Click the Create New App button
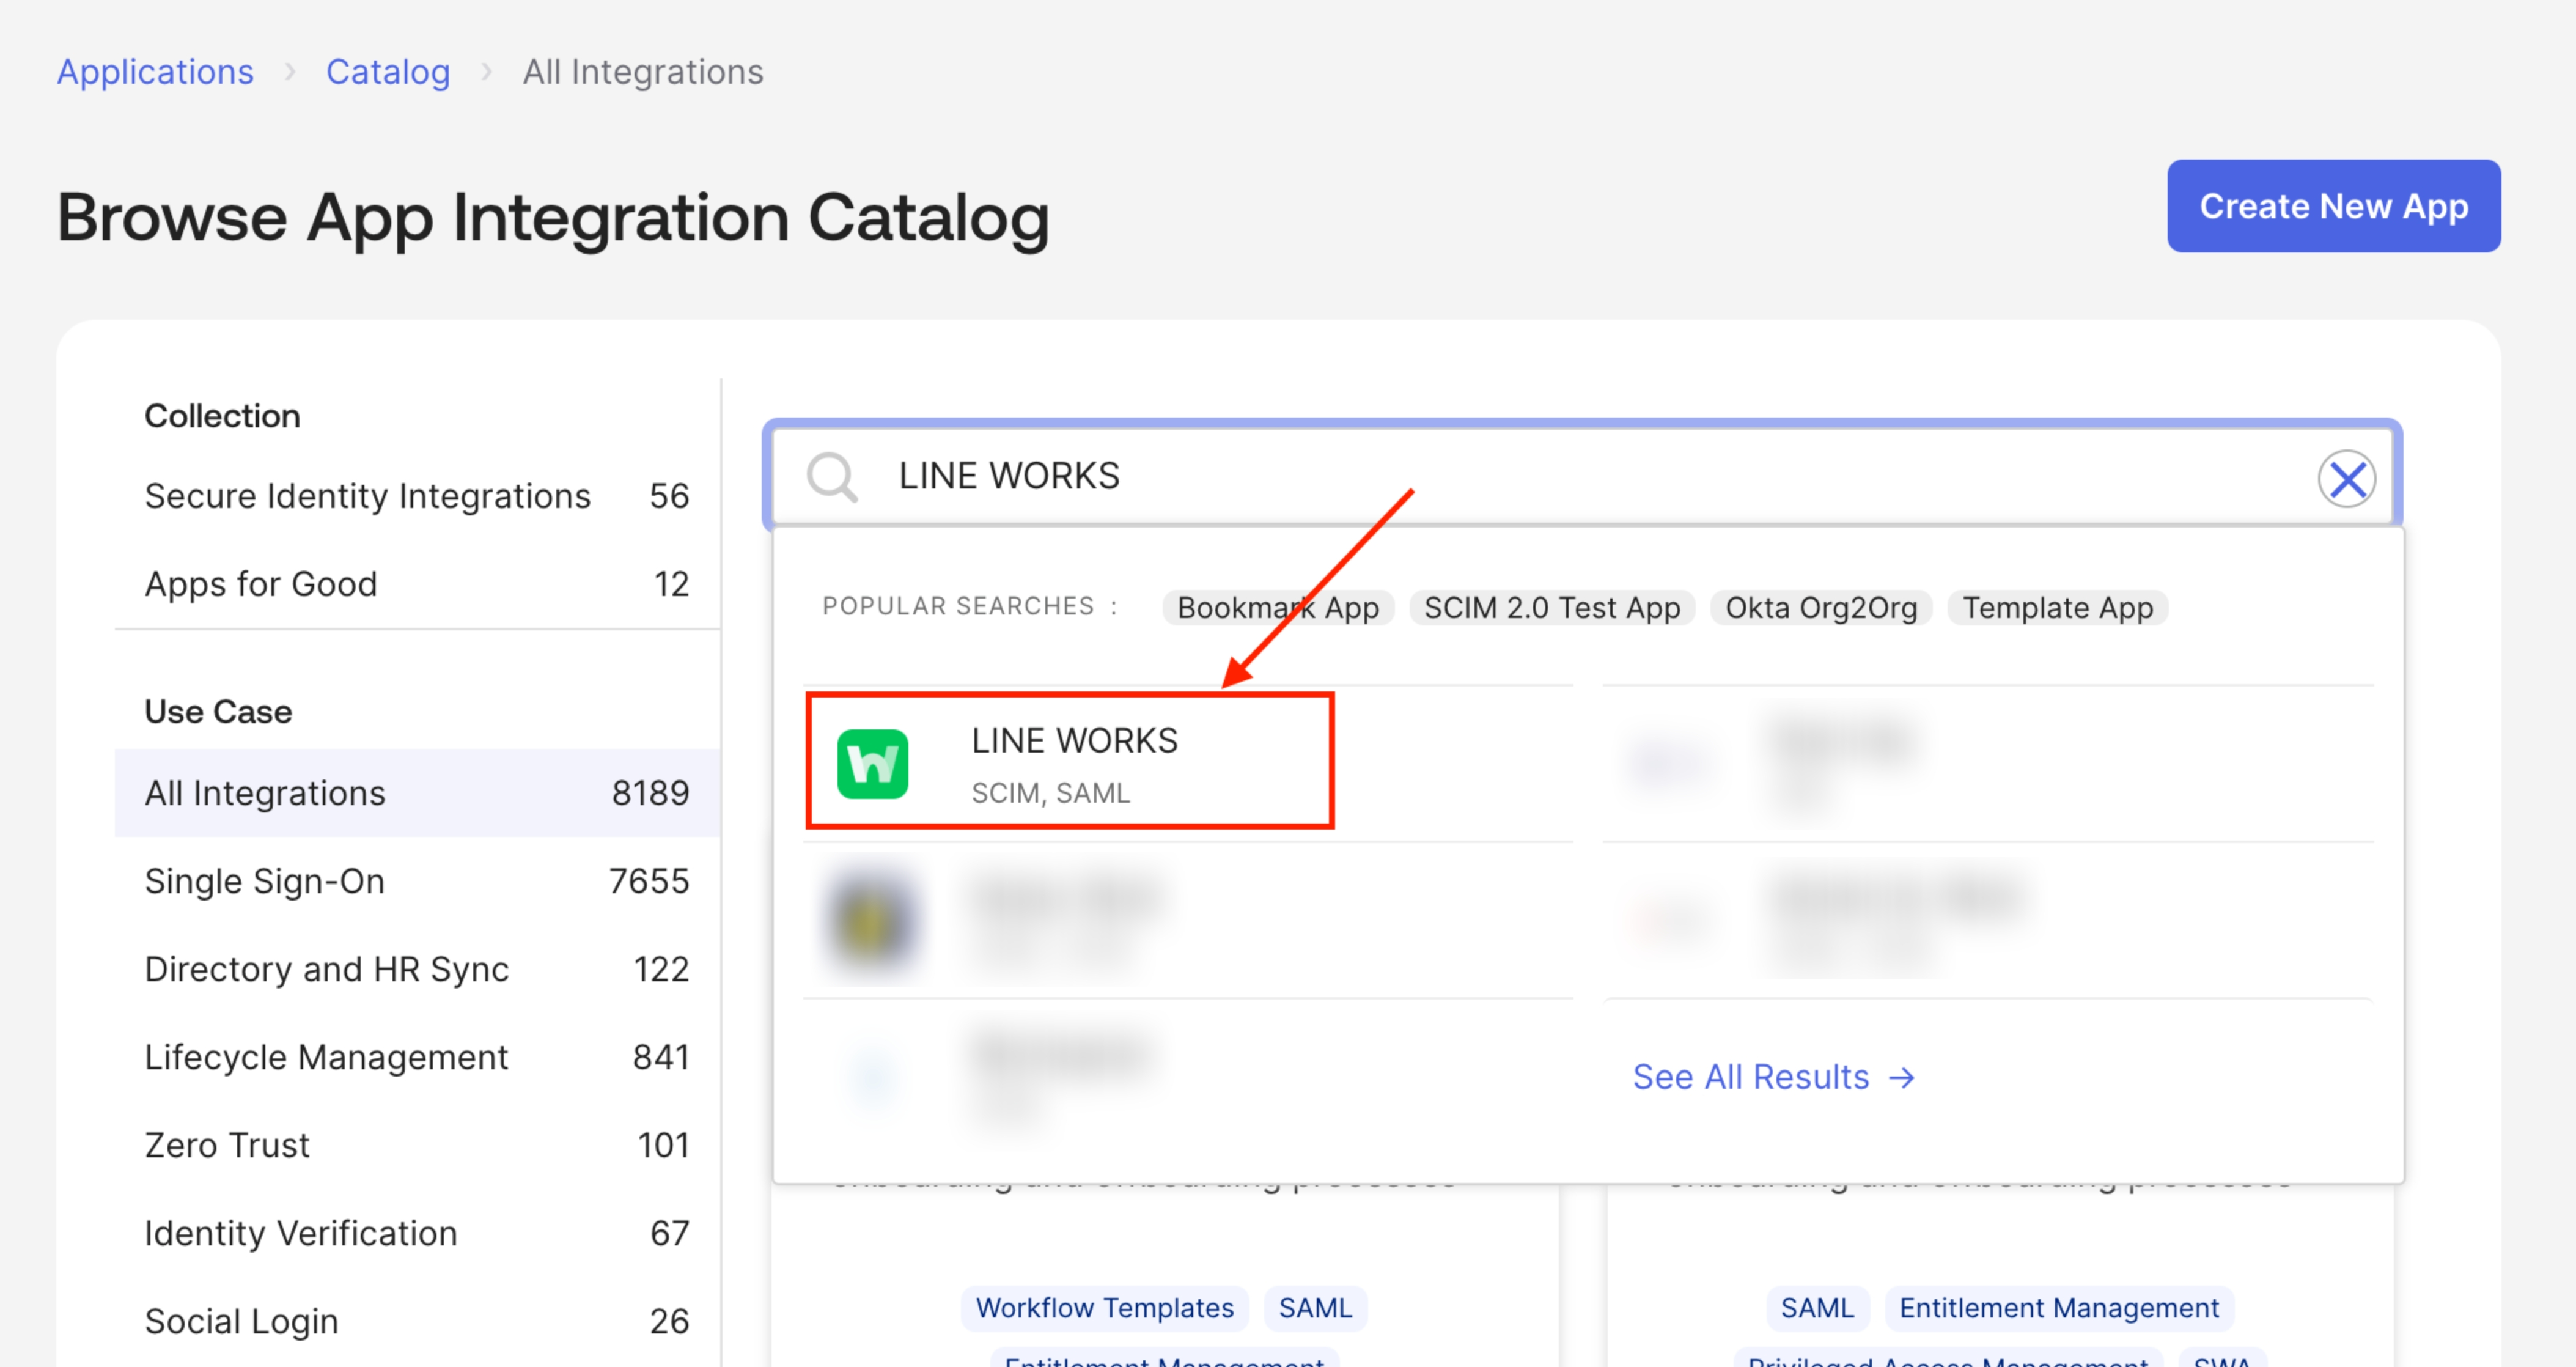The image size is (2576, 1367). 2333,206
